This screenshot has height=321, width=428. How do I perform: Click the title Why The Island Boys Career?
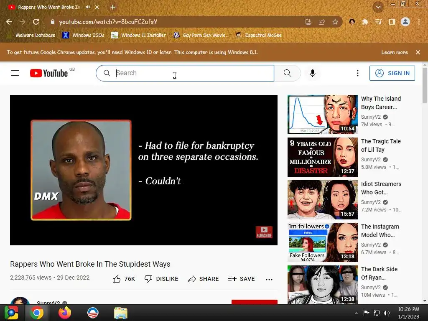[x=381, y=103]
